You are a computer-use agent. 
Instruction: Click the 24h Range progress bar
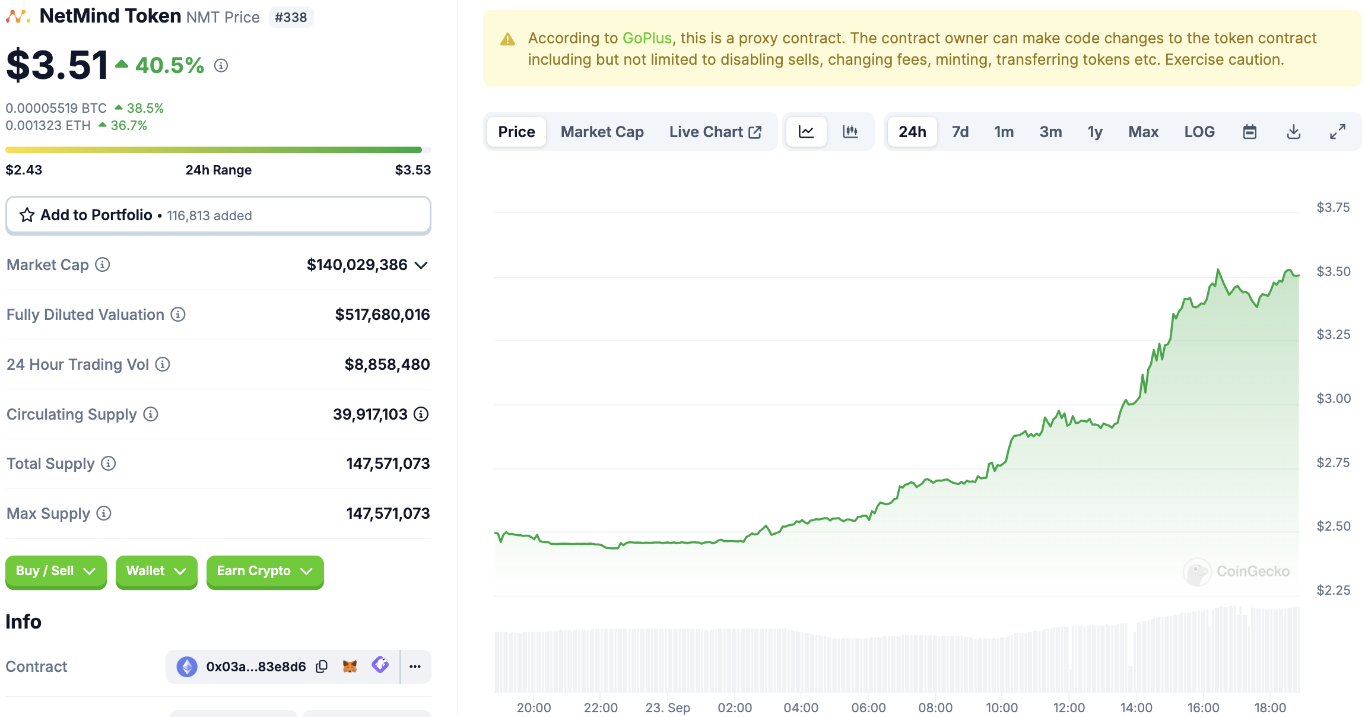(218, 150)
